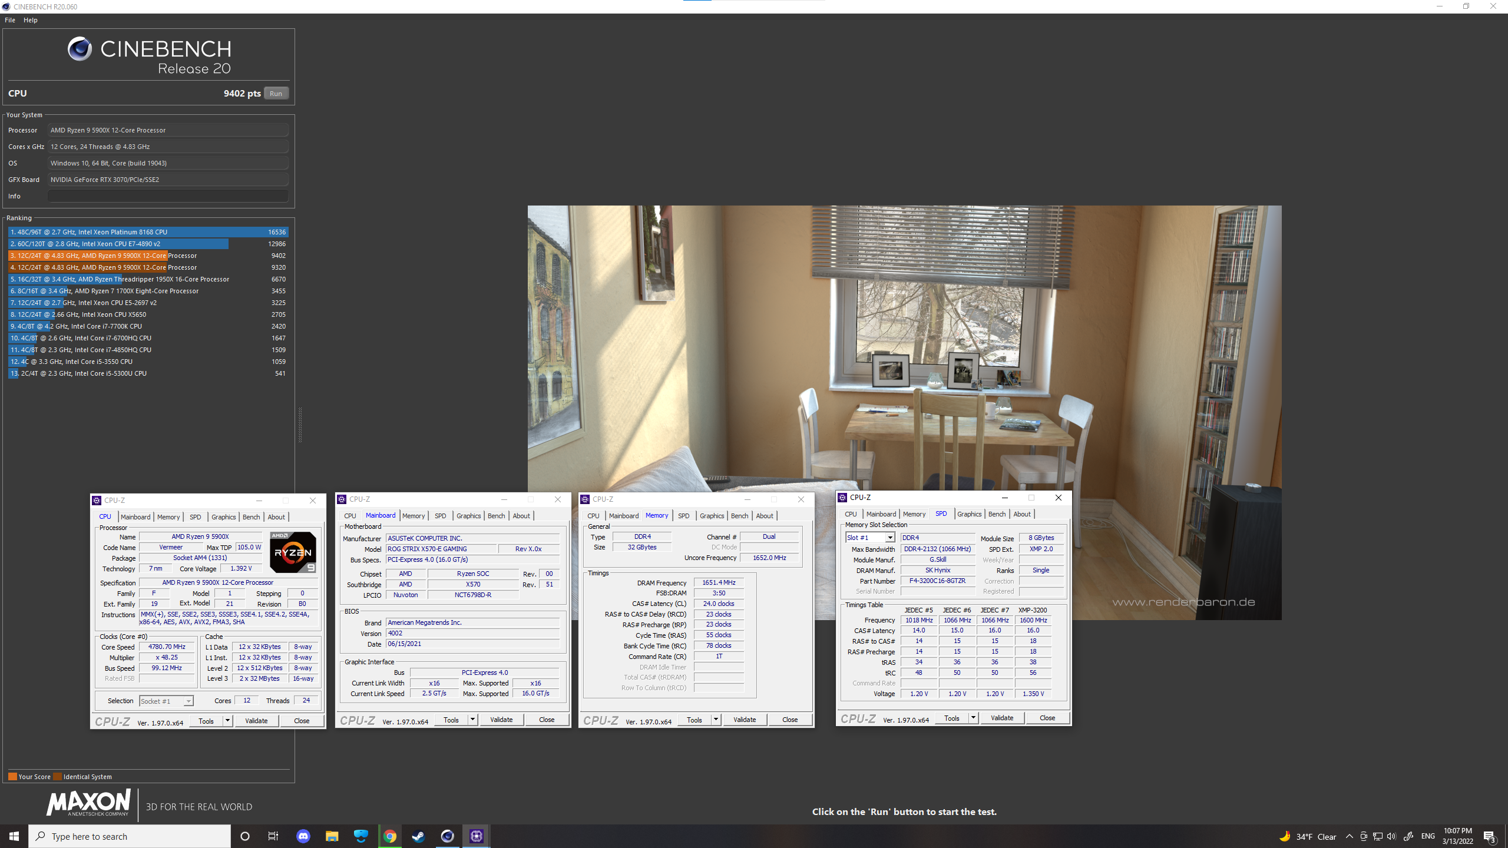Expand Tools arrow in CPU-Z SPD window

click(x=973, y=718)
